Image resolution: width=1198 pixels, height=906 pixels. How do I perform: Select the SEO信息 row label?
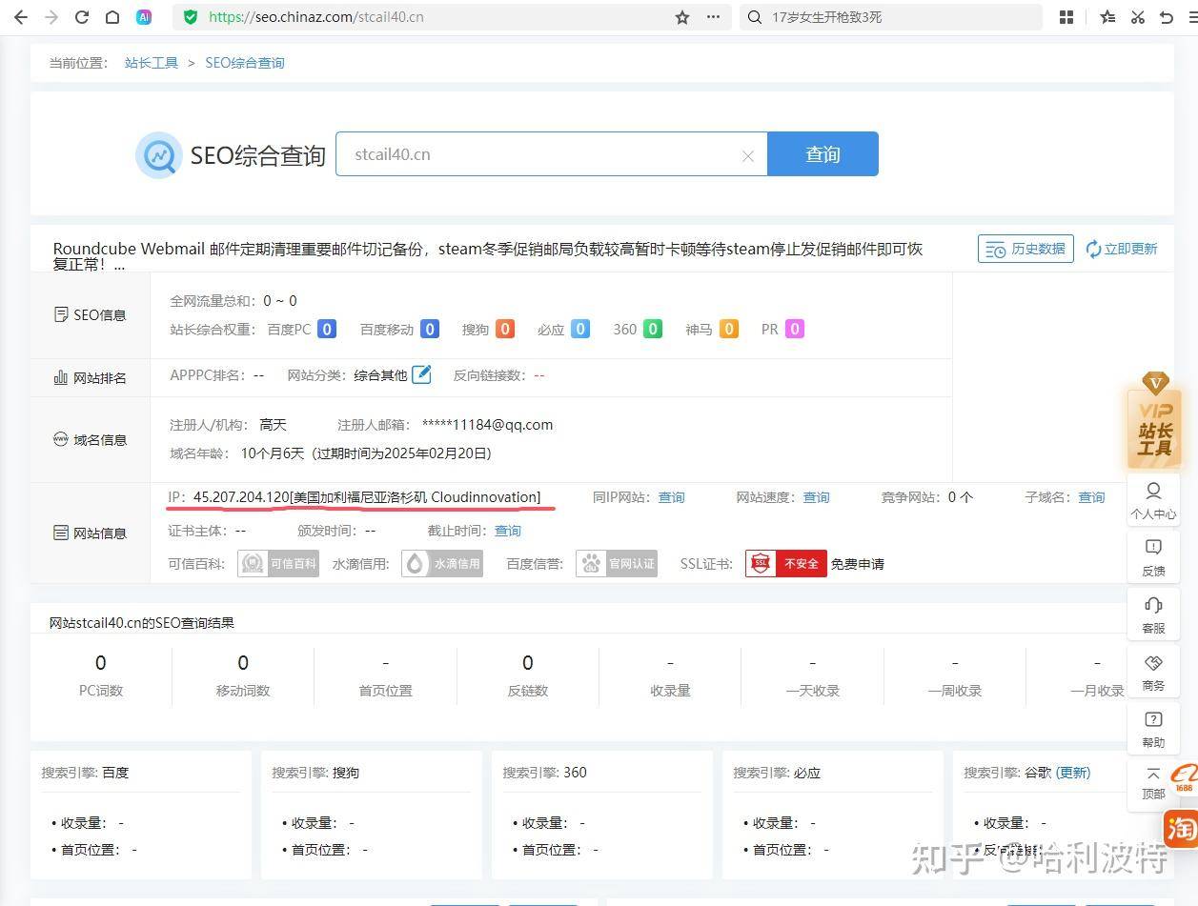pyautogui.click(x=91, y=314)
